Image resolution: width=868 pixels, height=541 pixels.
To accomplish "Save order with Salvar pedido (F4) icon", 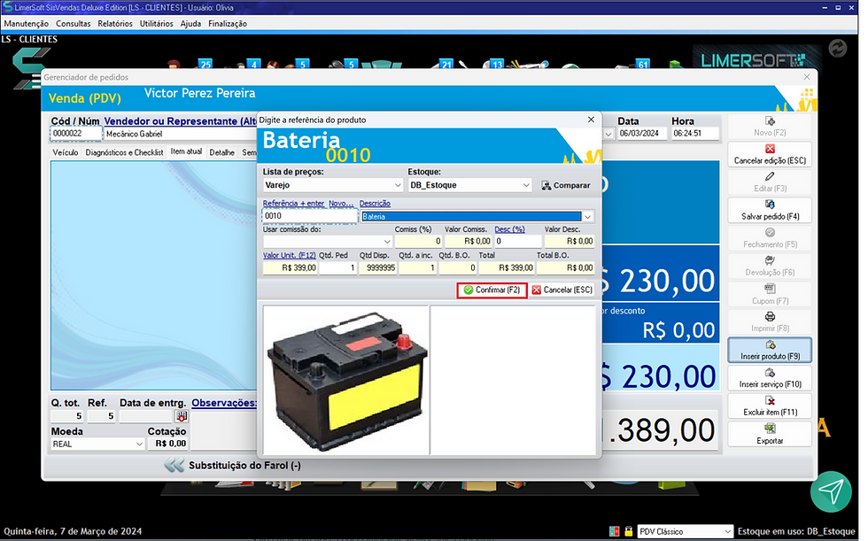I will pos(770,205).
